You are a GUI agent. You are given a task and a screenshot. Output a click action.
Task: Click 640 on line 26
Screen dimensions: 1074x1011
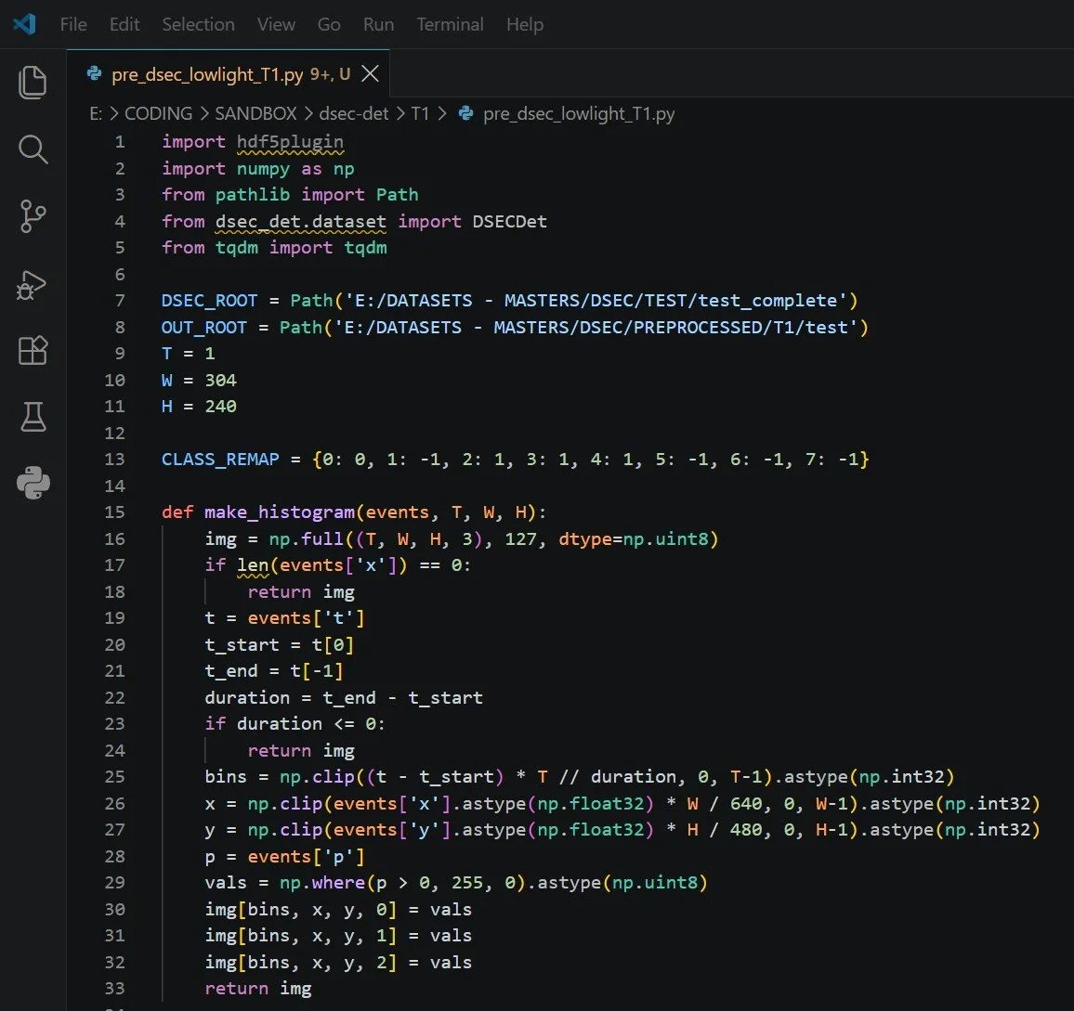[x=746, y=804]
